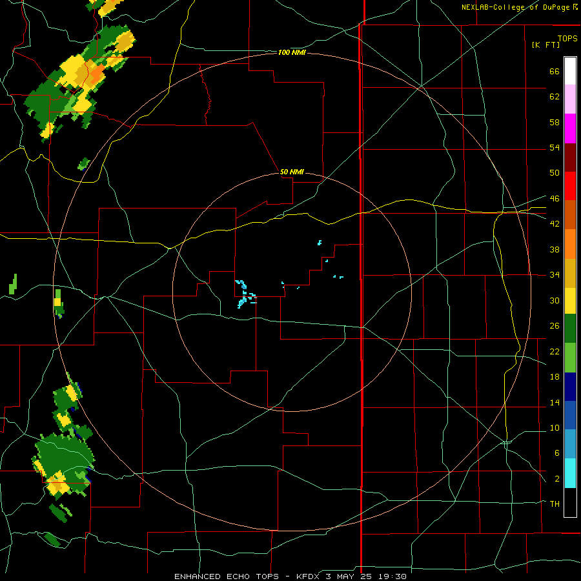Click the '50 NMI' range ring label
This screenshot has height=581, width=581.
click(x=292, y=172)
